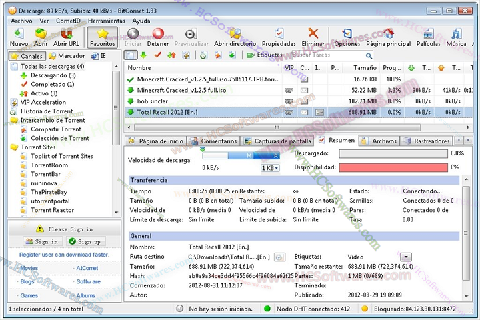Click the Disponibilidad red availability bar
This screenshot has width=480, height=320.
pyautogui.click(x=393, y=167)
